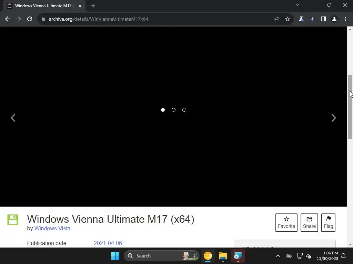
Task: Open a new browser tab
Action: tap(93, 6)
